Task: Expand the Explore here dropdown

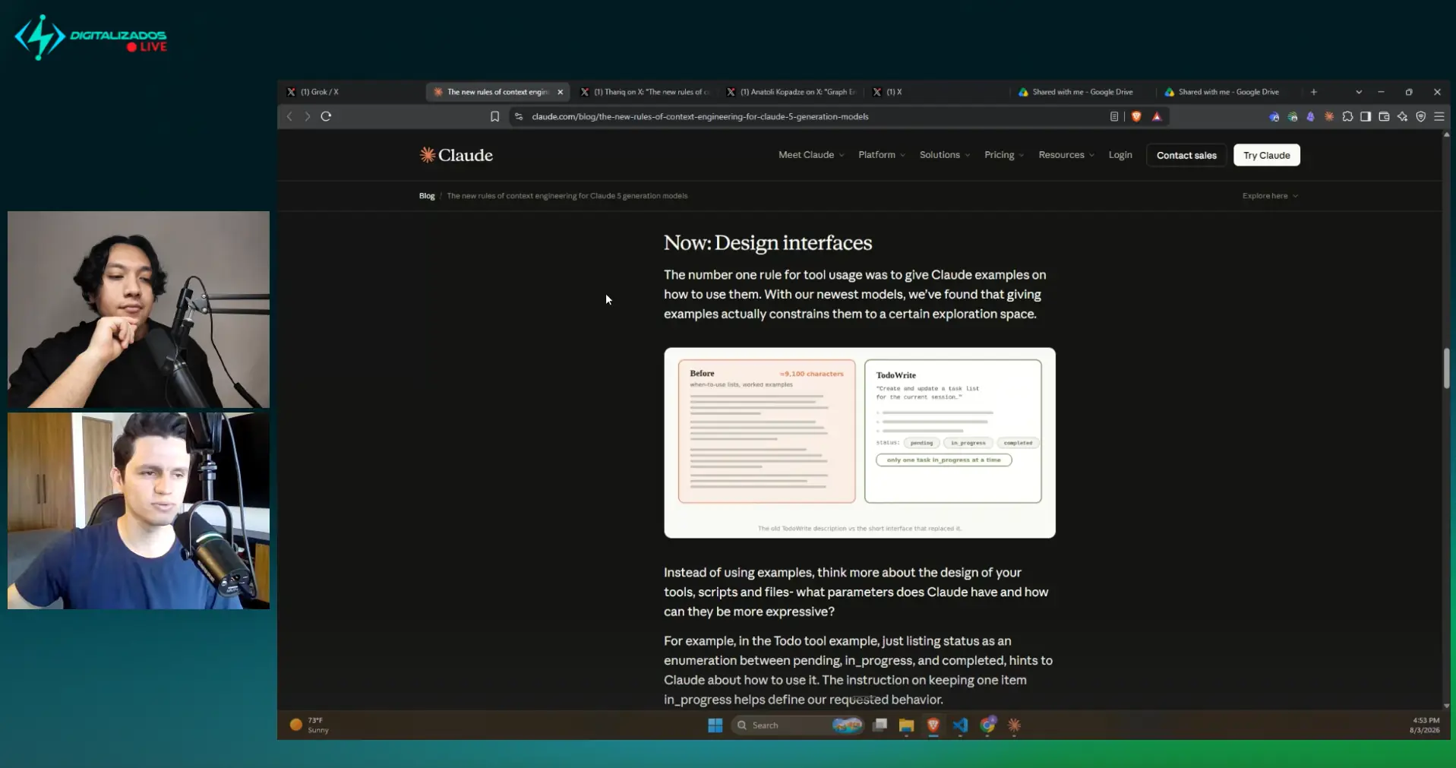Action: [1270, 196]
